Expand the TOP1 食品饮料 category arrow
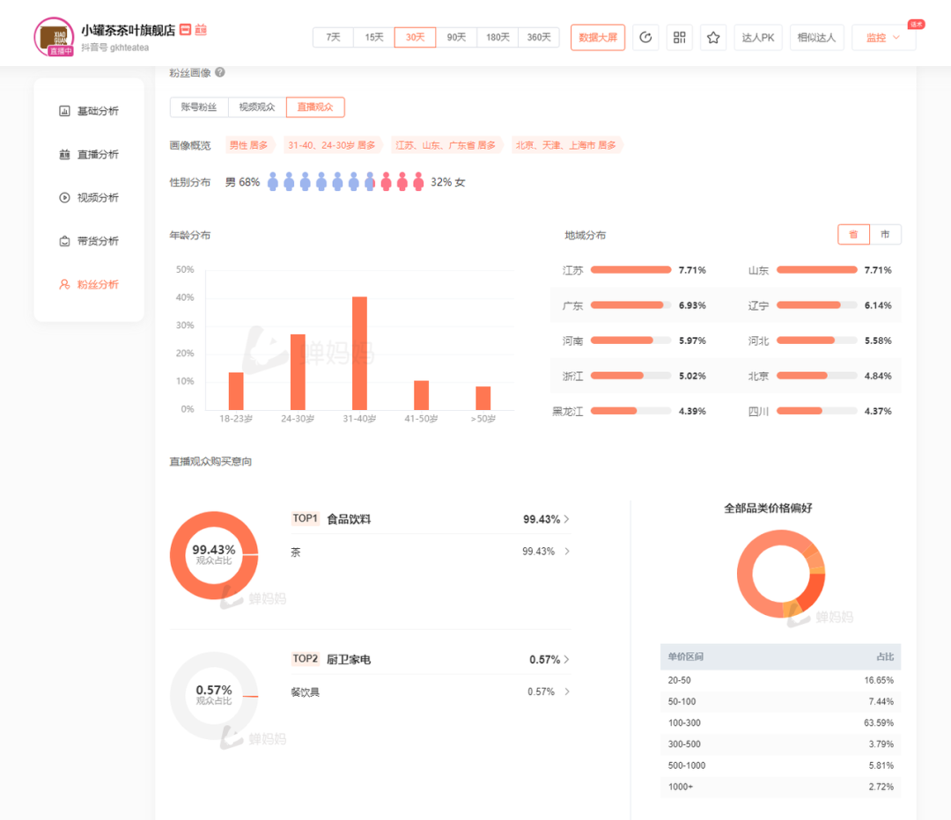The width and height of the screenshot is (951, 820). [566, 519]
